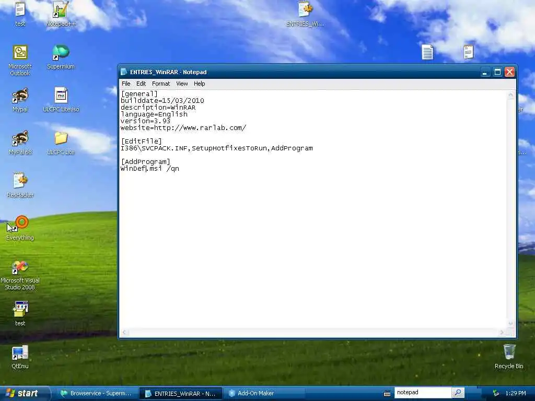Open the Edit menu in Notepad
535x401 pixels.
click(141, 84)
